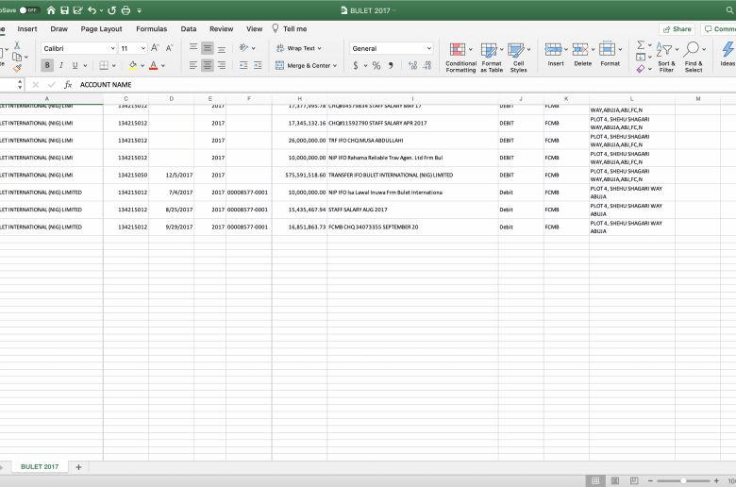Click the Clear eraser icon

[641, 69]
